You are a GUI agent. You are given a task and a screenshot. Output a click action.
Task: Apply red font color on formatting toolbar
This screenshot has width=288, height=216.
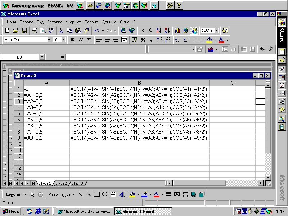click(221, 40)
